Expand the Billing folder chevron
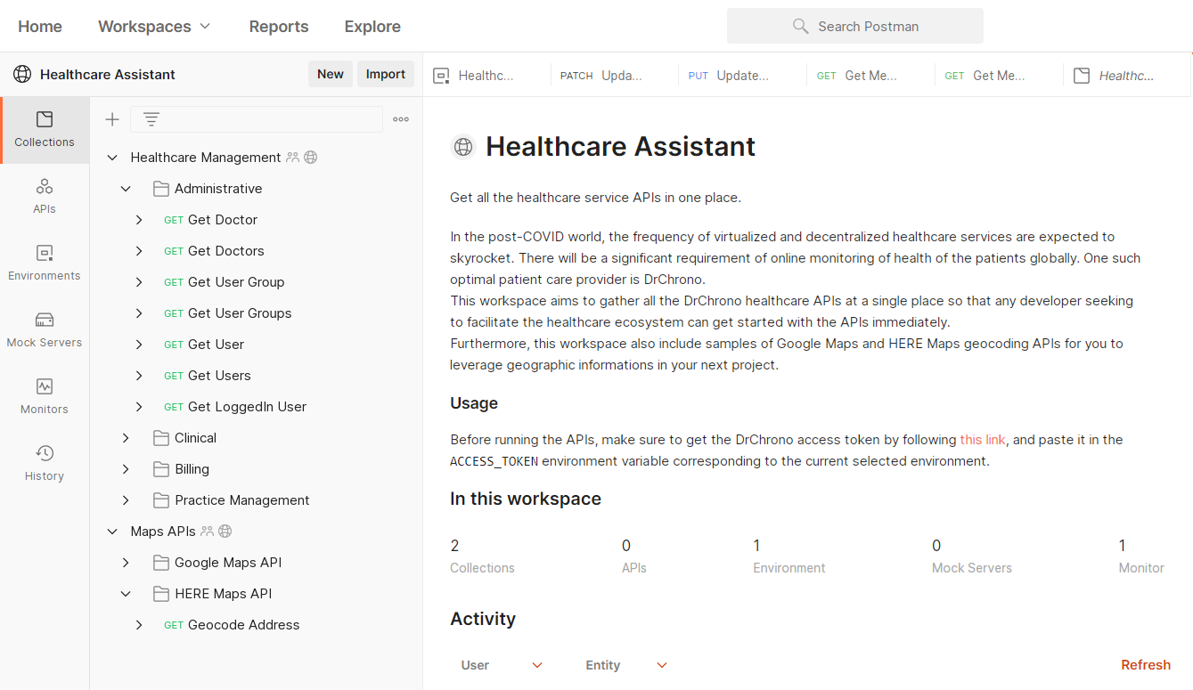This screenshot has height=690, width=1193. [x=126, y=469]
